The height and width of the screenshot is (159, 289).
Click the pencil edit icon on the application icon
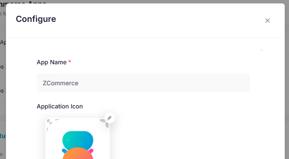click(x=109, y=118)
